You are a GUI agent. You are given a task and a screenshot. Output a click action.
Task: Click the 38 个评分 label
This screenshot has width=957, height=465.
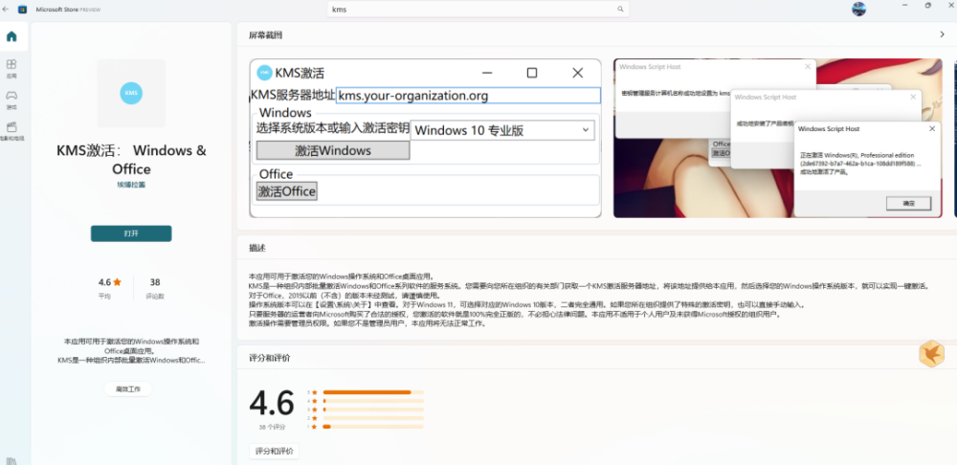(272, 427)
